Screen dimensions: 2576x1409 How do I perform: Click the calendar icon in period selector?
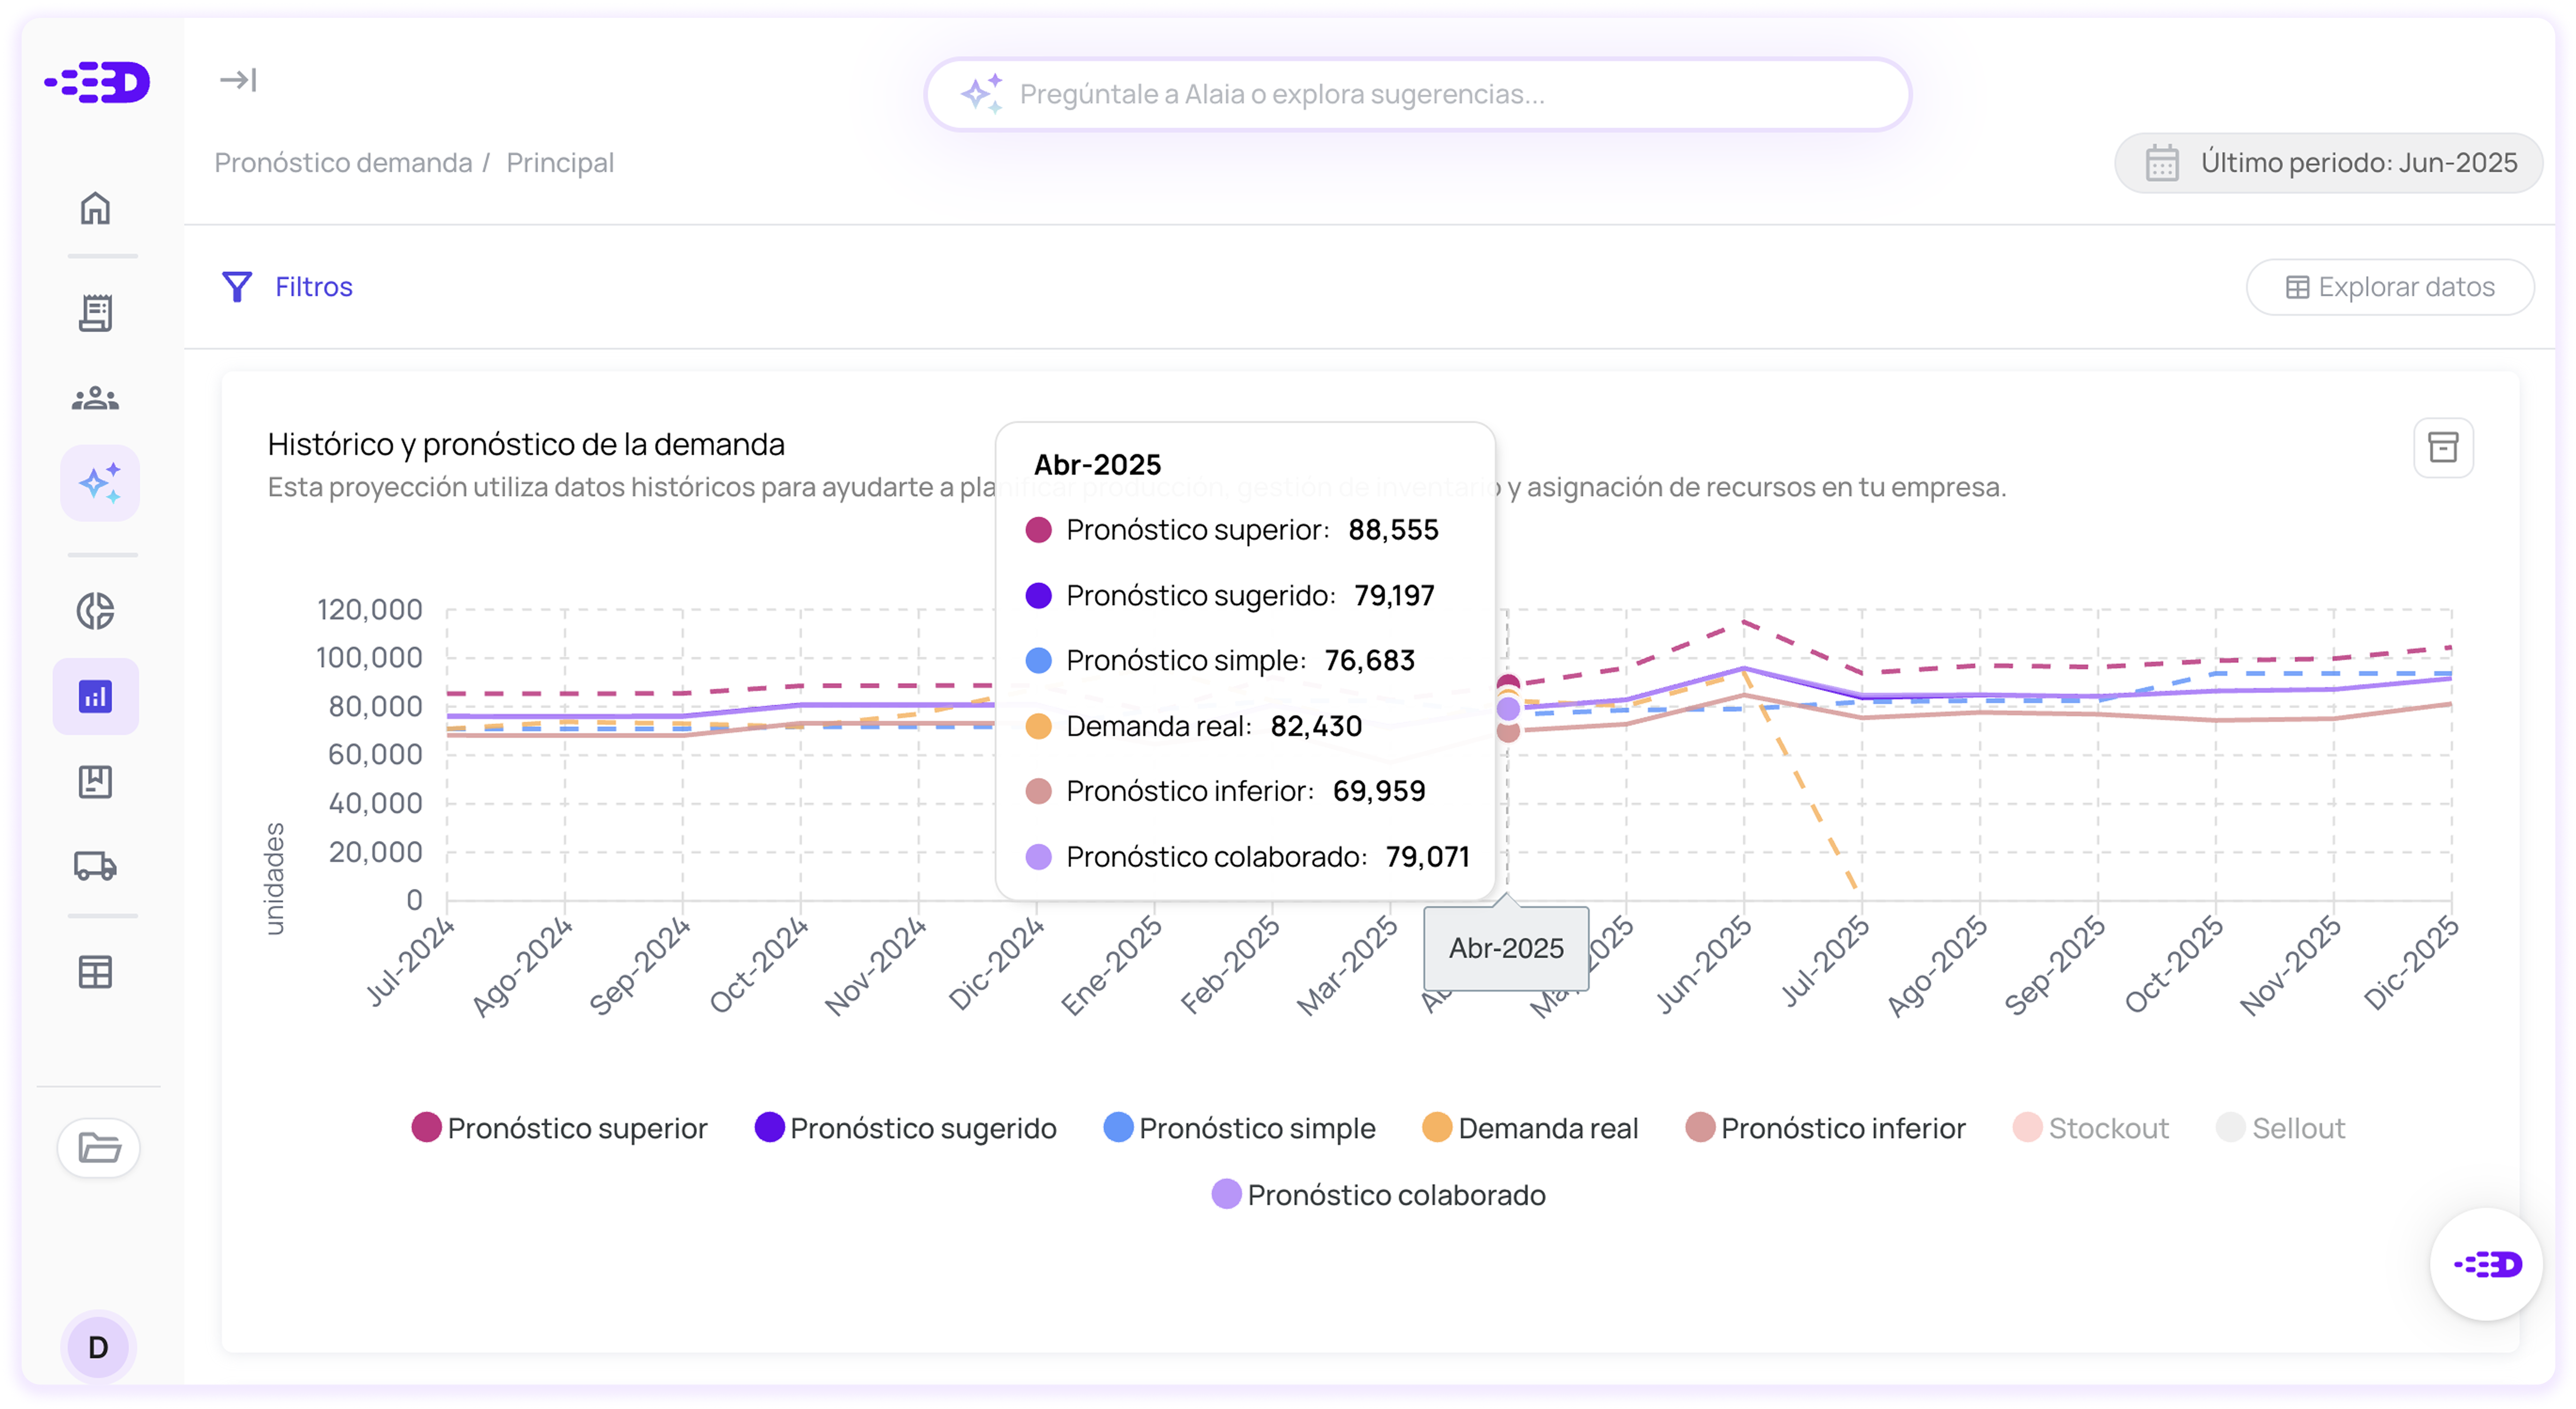pyautogui.click(x=2162, y=163)
